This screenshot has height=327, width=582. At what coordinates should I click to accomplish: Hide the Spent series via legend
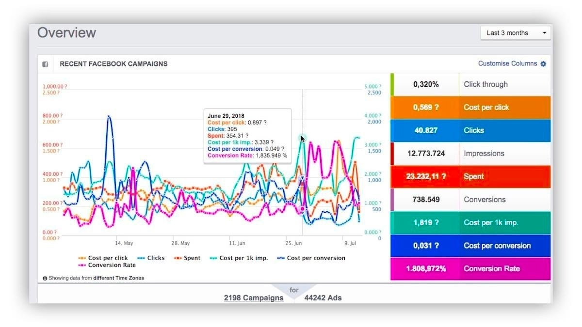(x=187, y=258)
